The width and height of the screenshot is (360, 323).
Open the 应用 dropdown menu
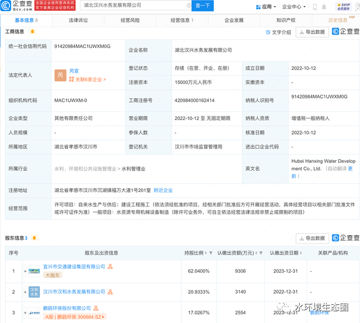pyautogui.click(x=266, y=7)
